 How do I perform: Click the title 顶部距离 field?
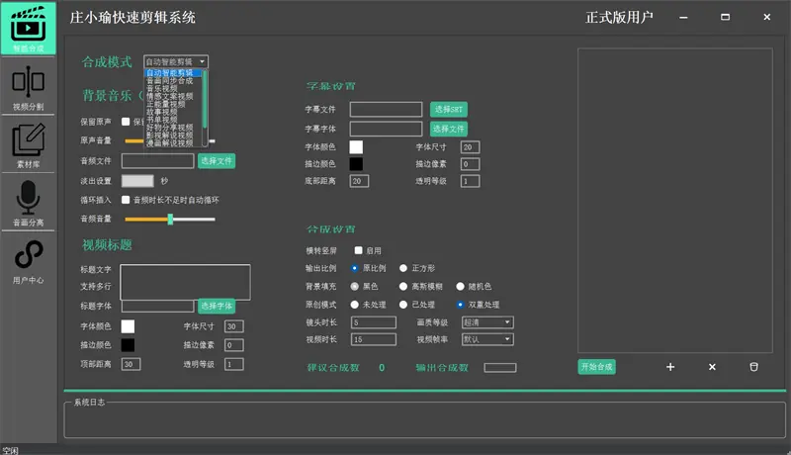click(x=131, y=364)
